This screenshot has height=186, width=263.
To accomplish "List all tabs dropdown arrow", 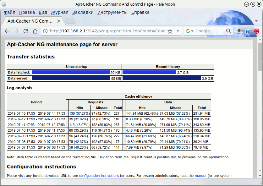I will pos(256,21).
